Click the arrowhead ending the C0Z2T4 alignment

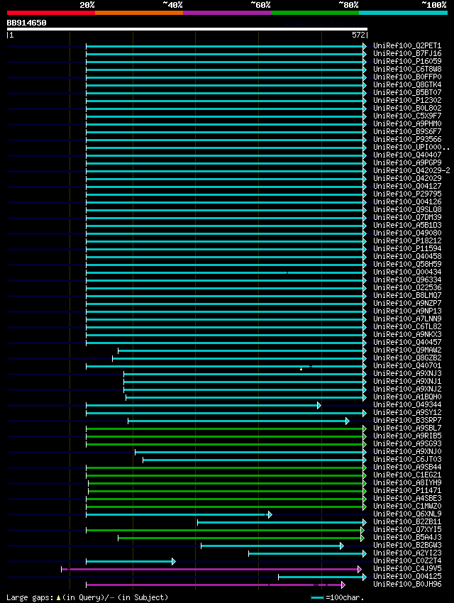174,561
